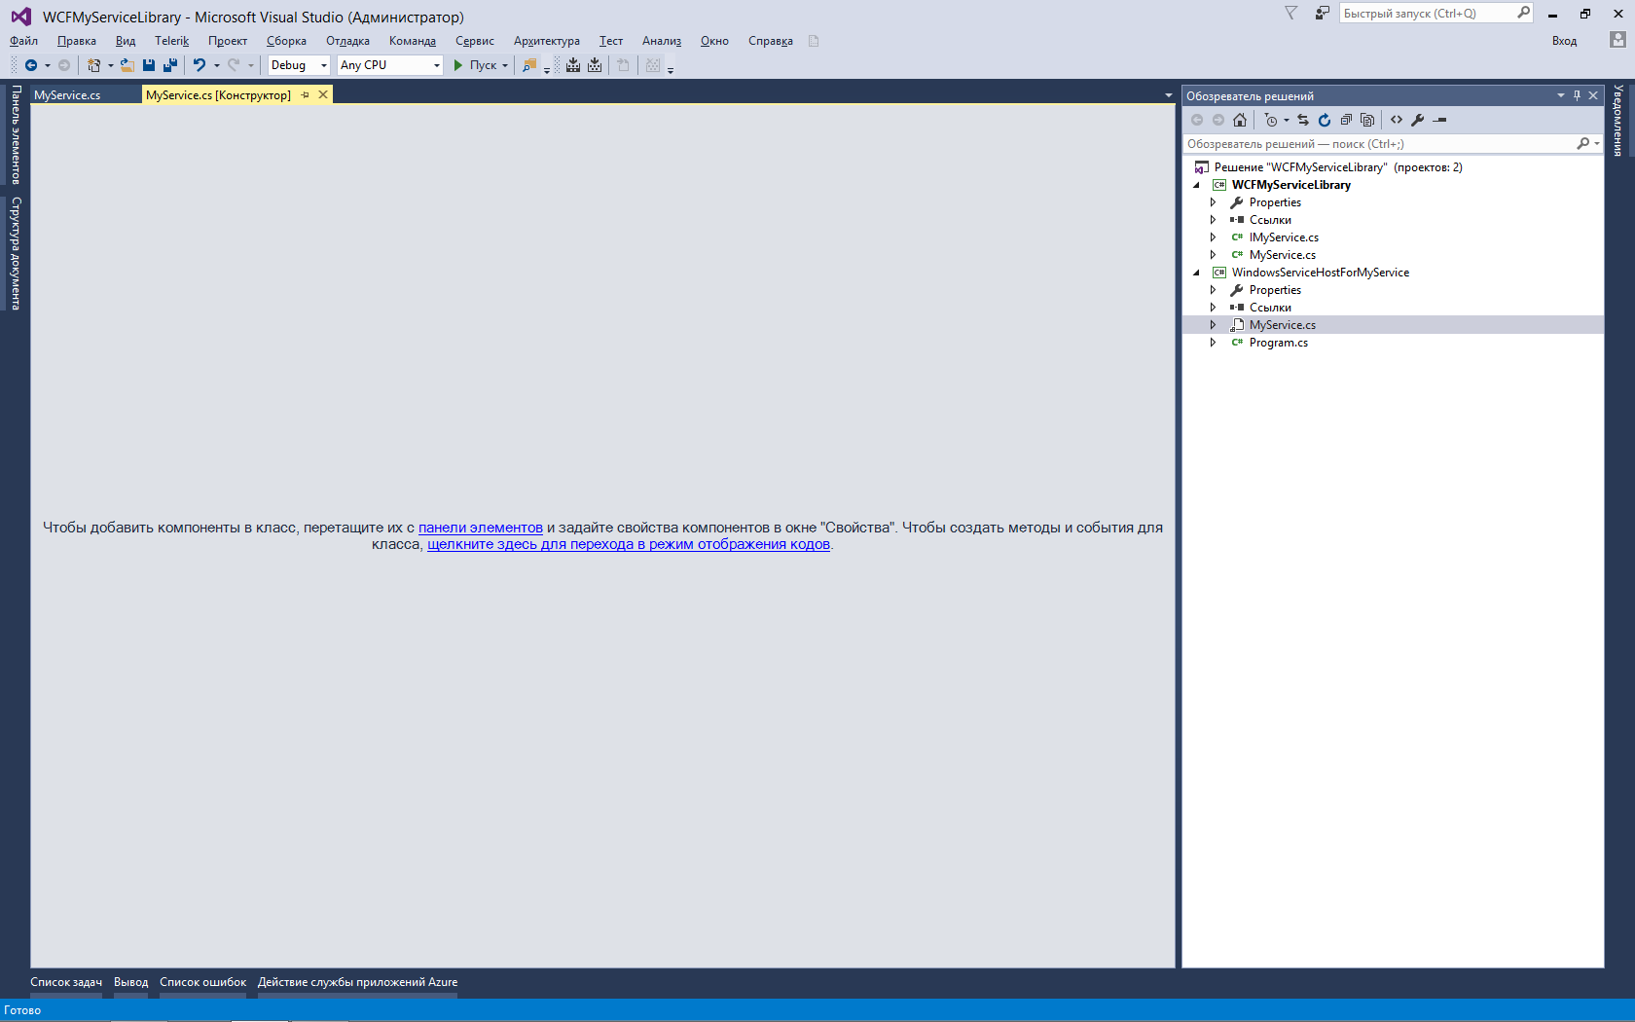The height and width of the screenshot is (1022, 1635).
Task: Toggle Show All Files in Solution Explorer
Action: coord(1367,120)
